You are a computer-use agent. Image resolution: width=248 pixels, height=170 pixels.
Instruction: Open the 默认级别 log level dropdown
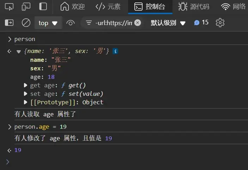pyautogui.click(x=168, y=23)
